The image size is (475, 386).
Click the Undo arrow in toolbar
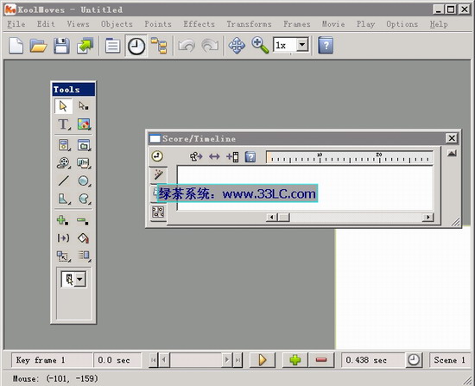pos(187,46)
